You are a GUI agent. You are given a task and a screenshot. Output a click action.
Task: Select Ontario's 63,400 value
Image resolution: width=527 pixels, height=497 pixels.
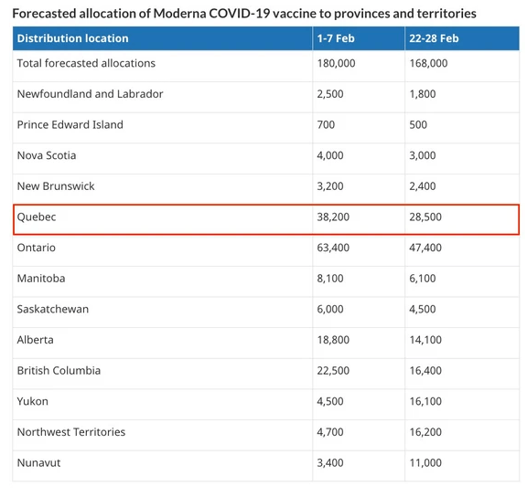tap(333, 248)
